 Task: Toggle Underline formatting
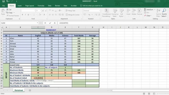tap(28, 15)
